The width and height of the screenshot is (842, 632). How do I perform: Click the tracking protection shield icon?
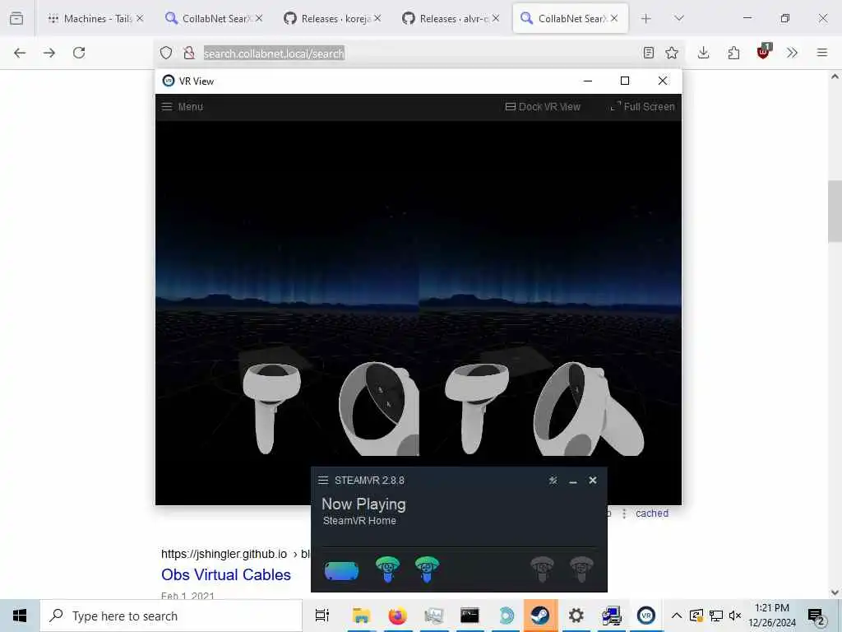(166, 53)
